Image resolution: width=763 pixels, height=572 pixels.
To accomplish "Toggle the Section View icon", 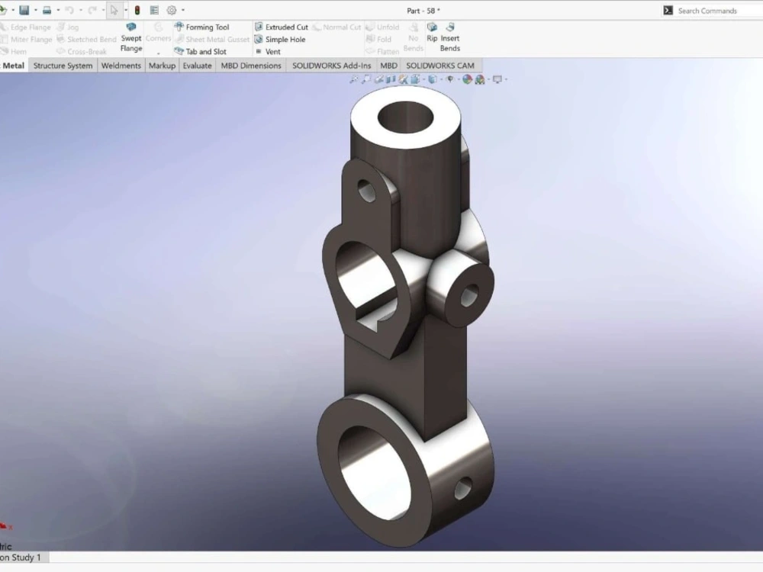I will pos(391,79).
